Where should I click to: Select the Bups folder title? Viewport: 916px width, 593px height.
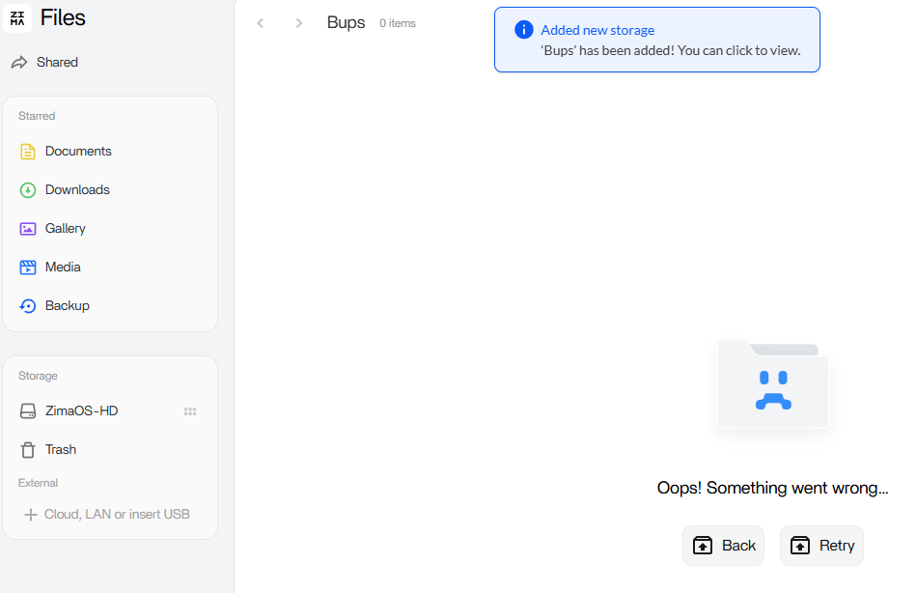click(x=346, y=22)
